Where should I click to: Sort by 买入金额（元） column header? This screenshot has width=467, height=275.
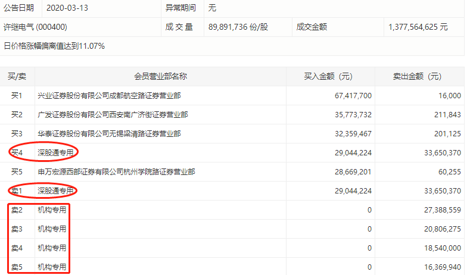tap(328, 76)
